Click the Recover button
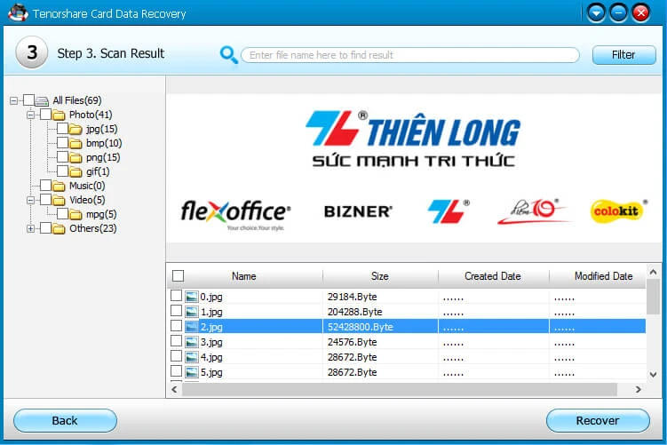667x445 pixels. click(598, 421)
